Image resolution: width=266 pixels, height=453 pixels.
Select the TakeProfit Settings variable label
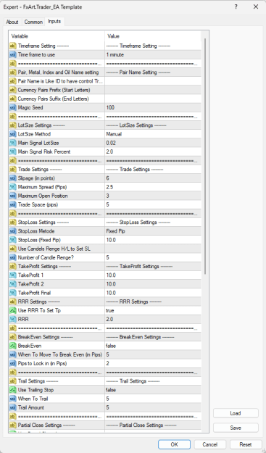click(x=44, y=267)
